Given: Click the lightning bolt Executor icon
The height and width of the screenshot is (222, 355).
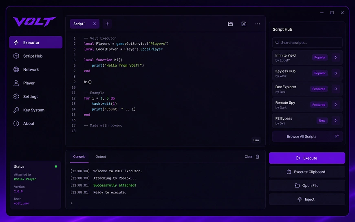Looking at the screenshot, I should (16, 42).
